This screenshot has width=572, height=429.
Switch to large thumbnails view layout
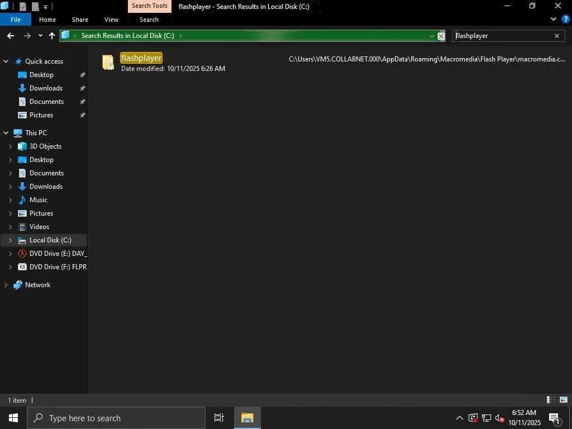coord(564,400)
